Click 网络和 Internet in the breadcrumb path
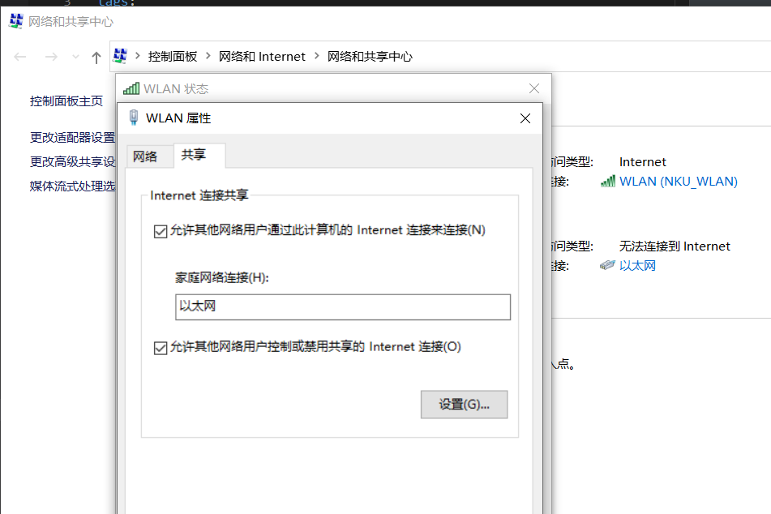Viewport: 771px width, 514px height. click(x=262, y=57)
